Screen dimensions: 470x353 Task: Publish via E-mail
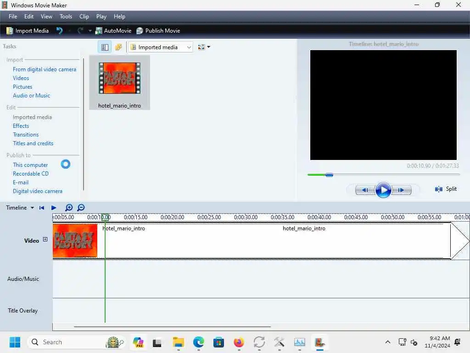tap(21, 182)
